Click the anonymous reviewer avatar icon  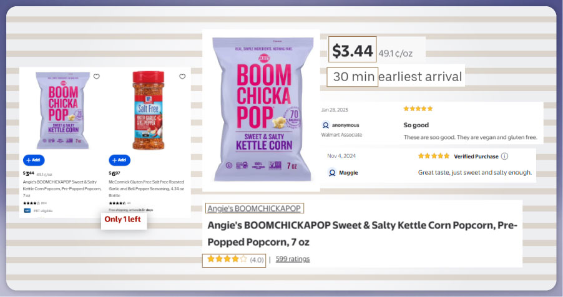click(x=325, y=125)
